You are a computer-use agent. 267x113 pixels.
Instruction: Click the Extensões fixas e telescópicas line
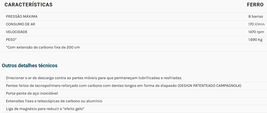point(54,101)
